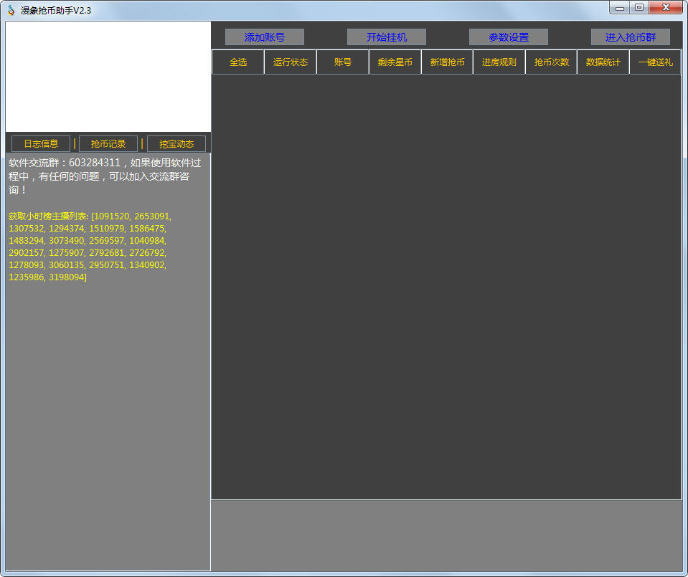Click 一键送礼 column header

point(655,62)
